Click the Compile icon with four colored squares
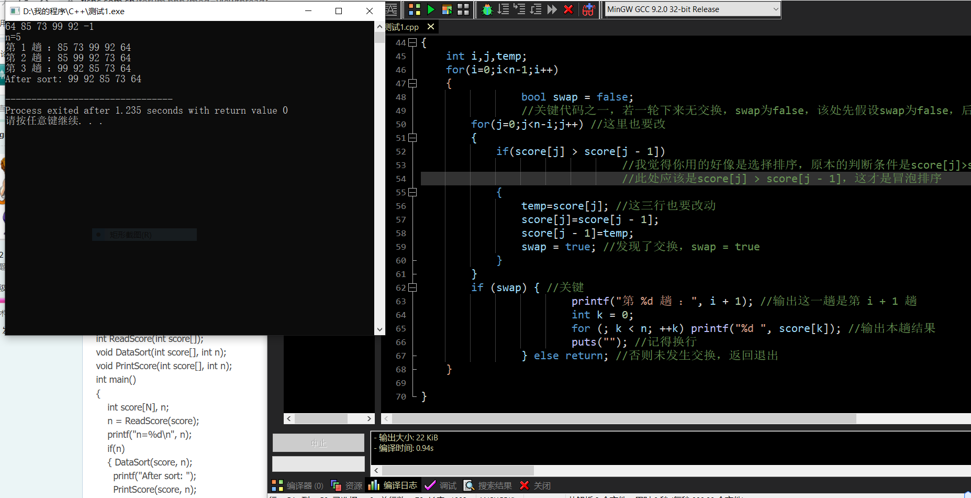The image size is (971, 498). (x=415, y=9)
